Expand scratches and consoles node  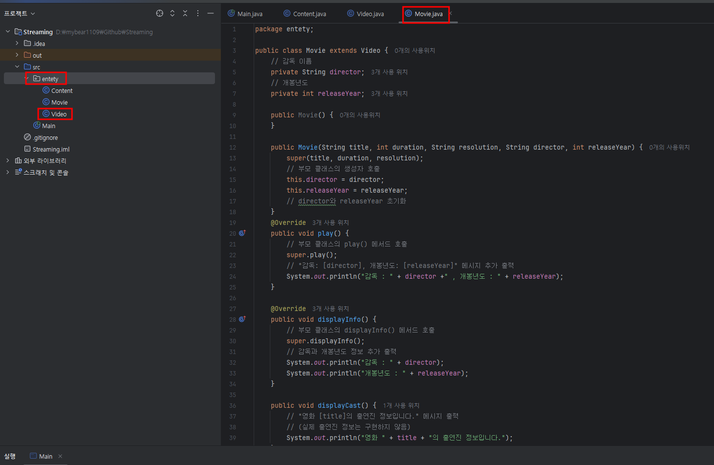coord(8,172)
